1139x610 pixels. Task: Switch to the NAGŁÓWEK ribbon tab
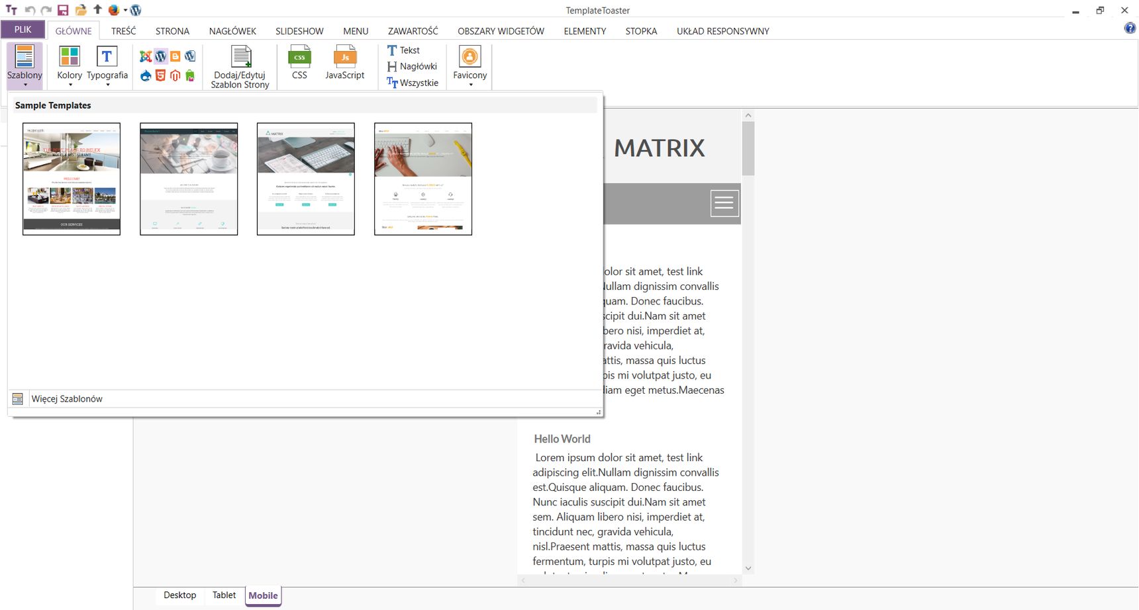pyautogui.click(x=232, y=31)
